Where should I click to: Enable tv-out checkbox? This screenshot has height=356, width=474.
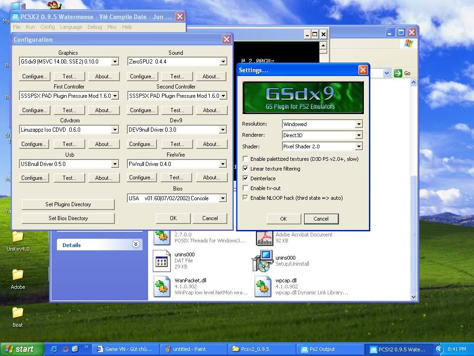click(x=245, y=188)
